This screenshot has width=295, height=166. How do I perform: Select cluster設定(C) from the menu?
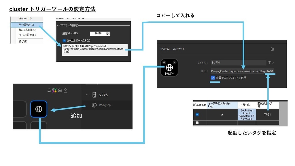27,36
